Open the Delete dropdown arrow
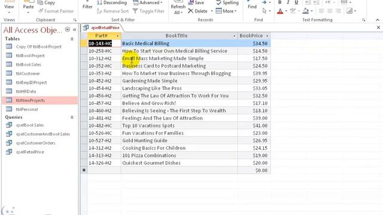Screen dimensions: 383x215 pos(211,11)
